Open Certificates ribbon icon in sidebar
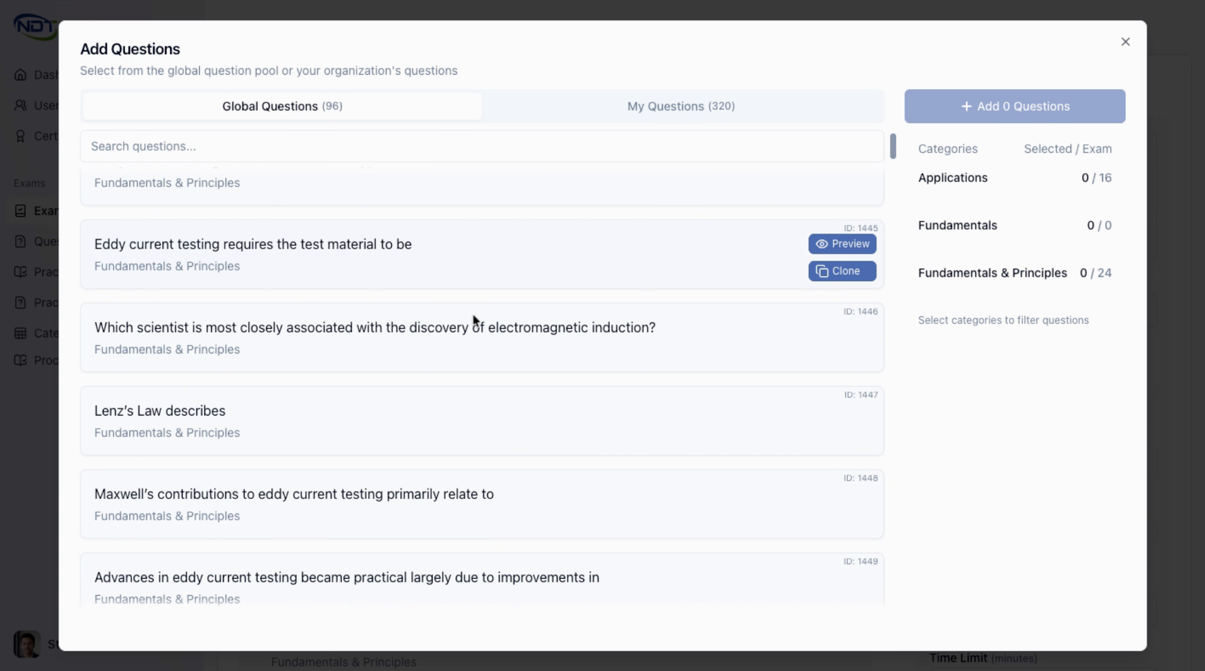The width and height of the screenshot is (1205, 671). (21, 136)
